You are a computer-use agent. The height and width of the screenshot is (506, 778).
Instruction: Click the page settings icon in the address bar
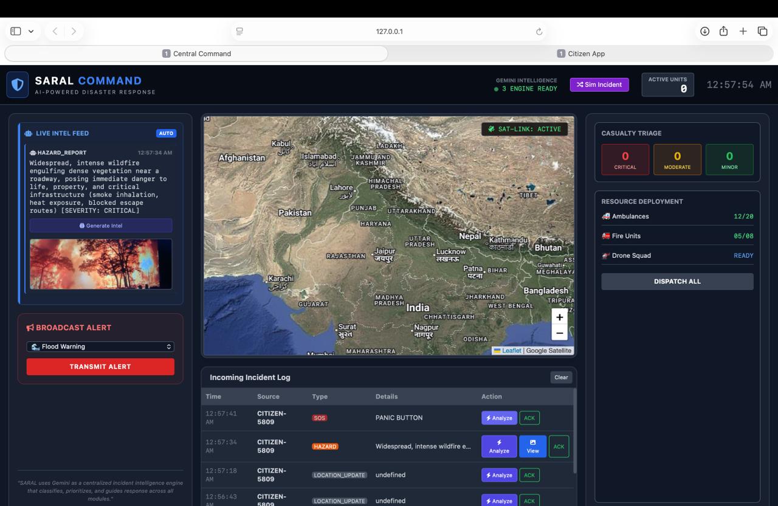tap(239, 32)
